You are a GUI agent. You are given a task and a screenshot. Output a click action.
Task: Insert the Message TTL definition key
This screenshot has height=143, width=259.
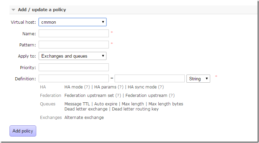[78, 104]
